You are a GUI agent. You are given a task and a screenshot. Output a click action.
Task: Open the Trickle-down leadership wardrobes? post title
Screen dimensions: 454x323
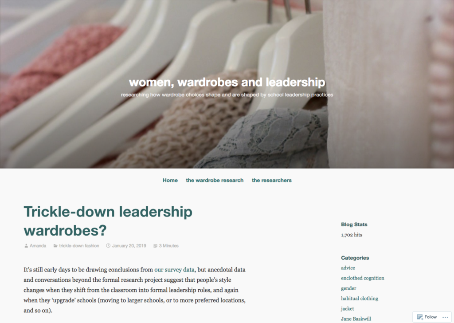pos(108,221)
